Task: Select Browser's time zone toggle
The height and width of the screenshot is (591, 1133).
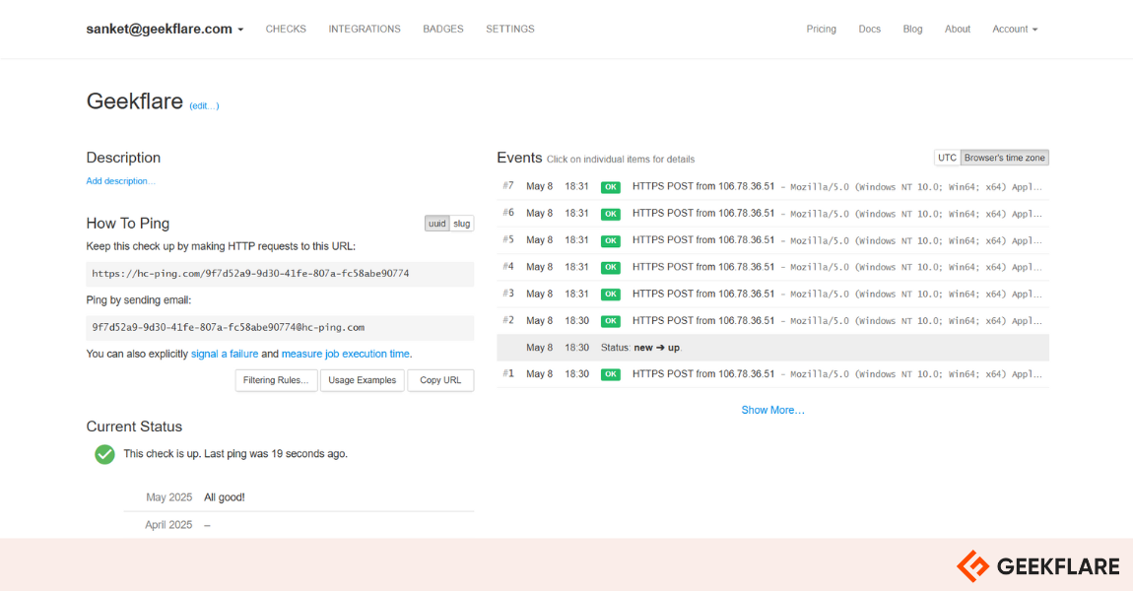Action: pyautogui.click(x=1004, y=158)
